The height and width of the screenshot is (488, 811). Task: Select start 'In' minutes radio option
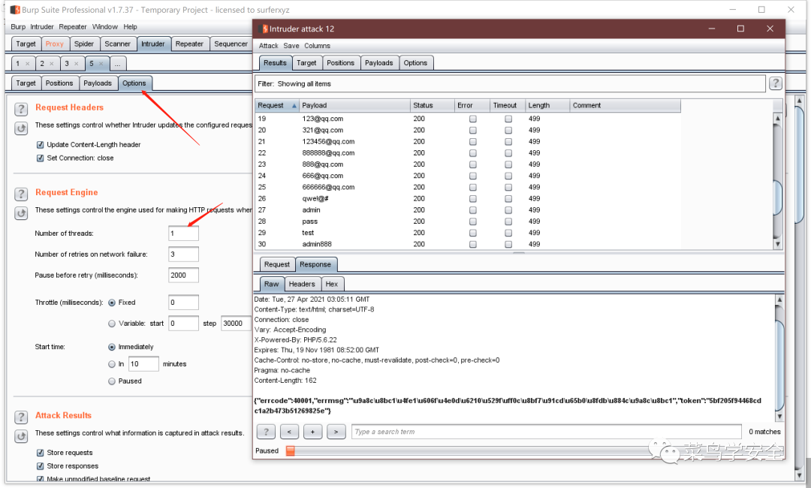click(x=112, y=364)
